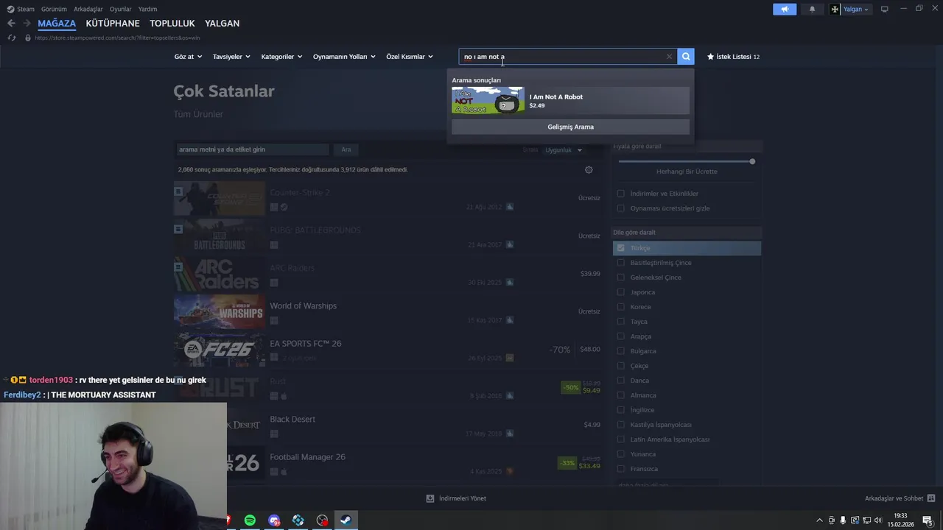Expand the Özel Kısımlar dropdown
Viewport: 943px width, 530px height.
click(410, 57)
